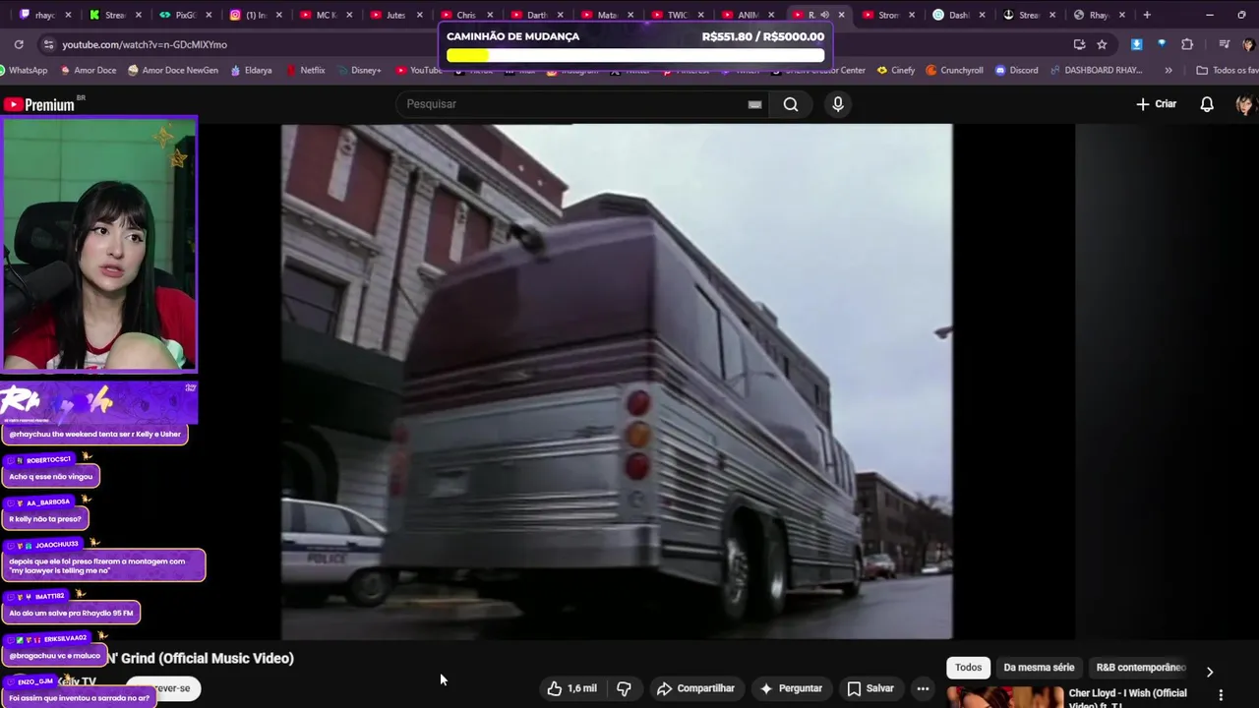This screenshot has width=1259, height=708.
Task: Select the Da mesma série chip
Action: [x=1039, y=668]
